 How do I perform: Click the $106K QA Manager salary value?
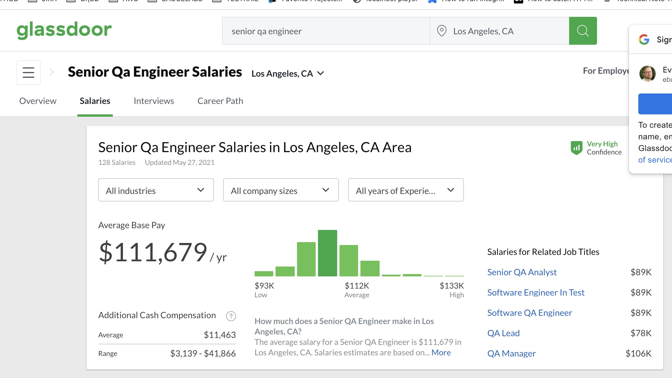[639, 354]
